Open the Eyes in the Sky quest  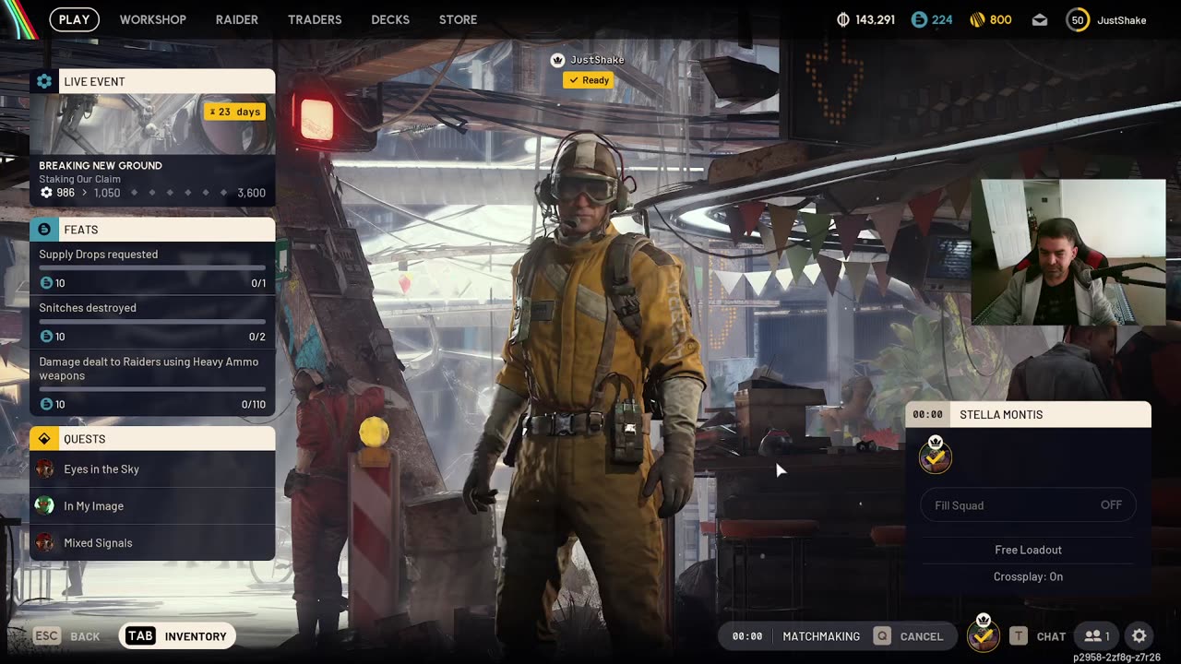[152, 469]
